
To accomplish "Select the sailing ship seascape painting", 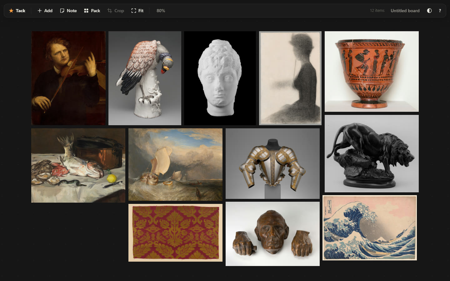I will point(175,165).
